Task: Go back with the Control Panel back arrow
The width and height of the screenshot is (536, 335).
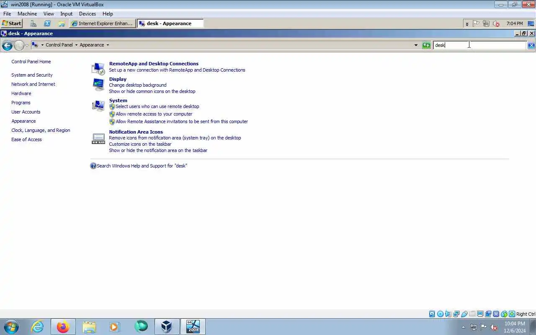Action: pos(7,45)
